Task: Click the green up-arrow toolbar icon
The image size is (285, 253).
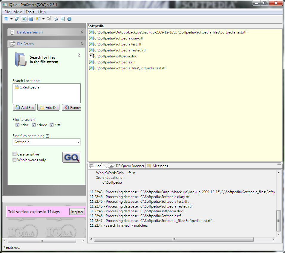Action: tap(24, 19)
